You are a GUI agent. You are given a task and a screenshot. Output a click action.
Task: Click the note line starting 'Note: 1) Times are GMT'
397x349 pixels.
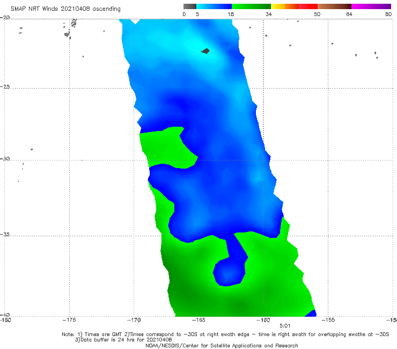coord(225,335)
